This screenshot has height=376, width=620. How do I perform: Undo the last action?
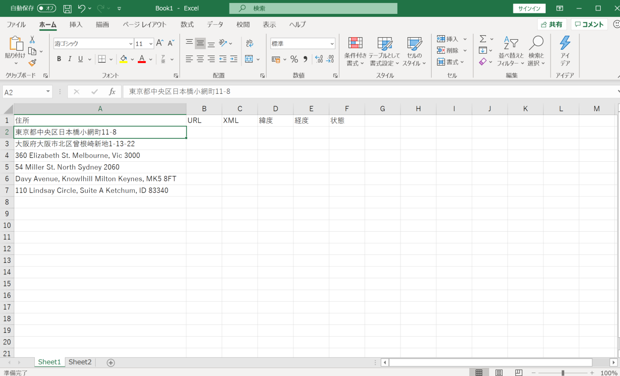point(82,8)
